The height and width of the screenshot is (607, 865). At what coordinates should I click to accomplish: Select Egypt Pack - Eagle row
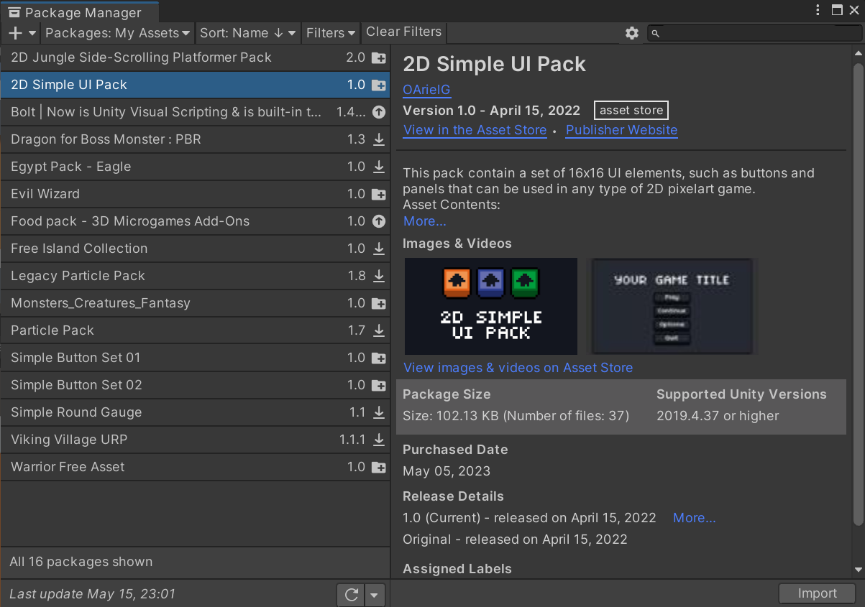[195, 167]
